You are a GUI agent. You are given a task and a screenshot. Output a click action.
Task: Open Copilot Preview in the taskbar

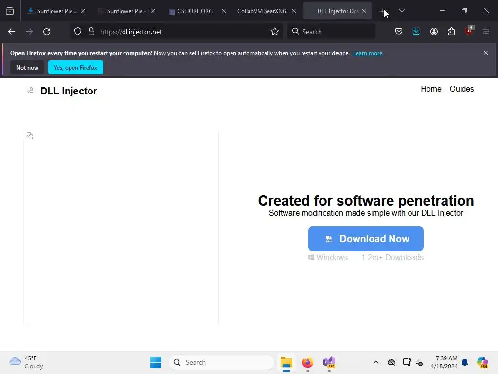coord(482,362)
